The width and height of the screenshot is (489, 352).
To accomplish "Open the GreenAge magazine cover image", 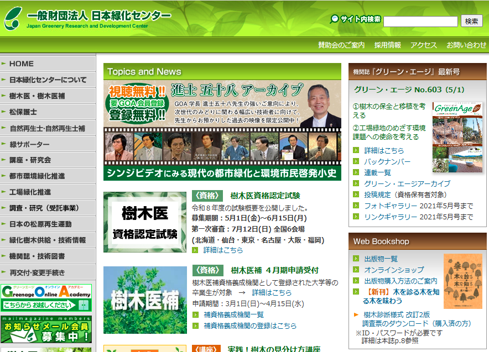I will click(x=457, y=138).
